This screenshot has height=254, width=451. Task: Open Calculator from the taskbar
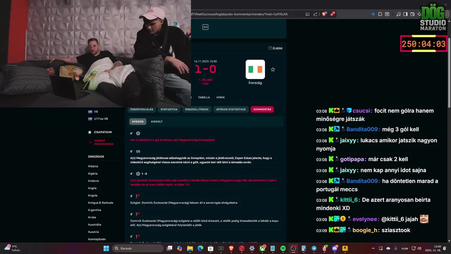coord(304,248)
